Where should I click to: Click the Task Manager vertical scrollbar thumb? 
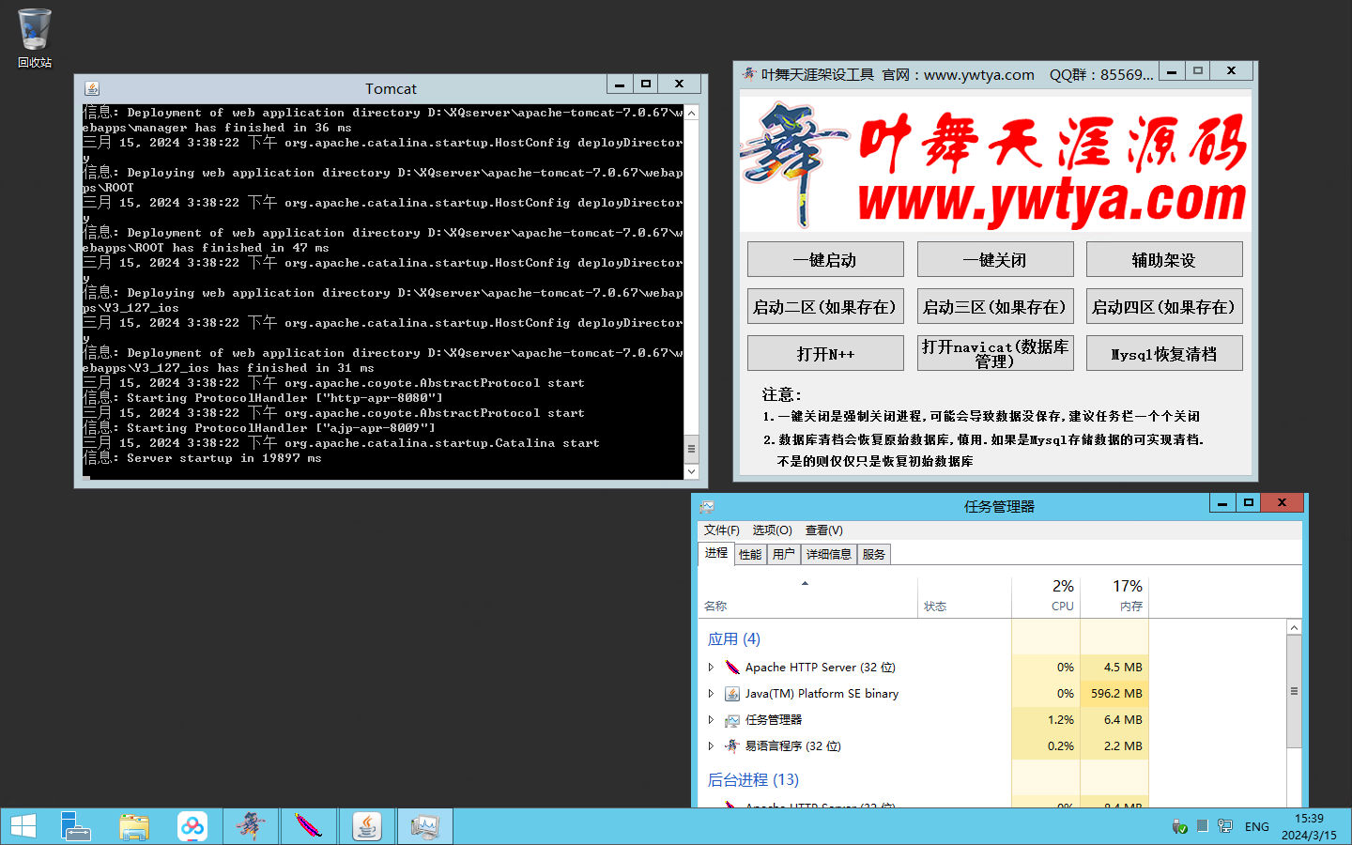pos(1294,691)
